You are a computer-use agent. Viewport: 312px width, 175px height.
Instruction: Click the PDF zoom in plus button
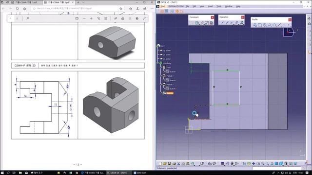pyautogui.click(x=91, y=18)
